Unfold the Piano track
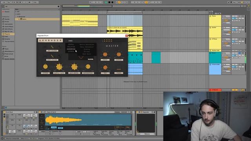 click(x=210, y=16)
